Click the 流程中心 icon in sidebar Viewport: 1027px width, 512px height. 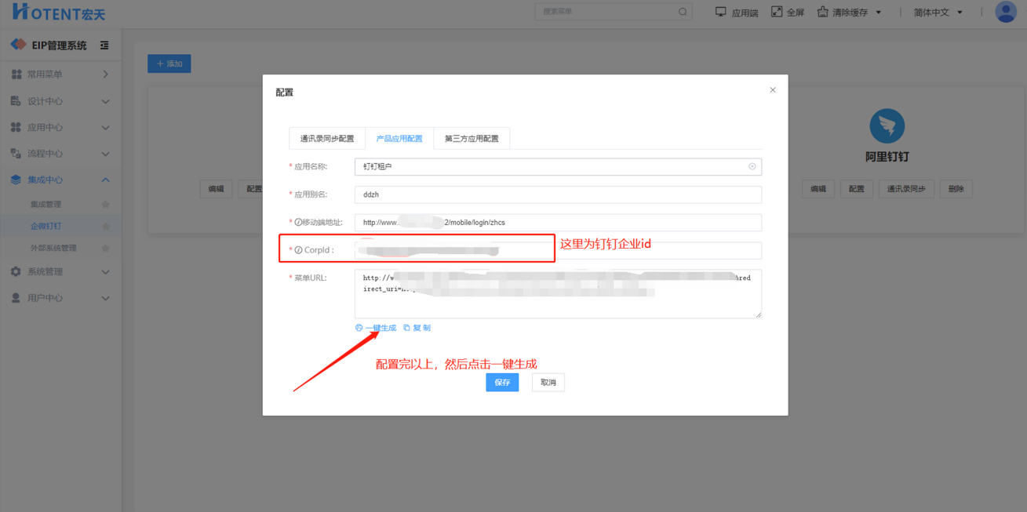click(x=16, y=154)
